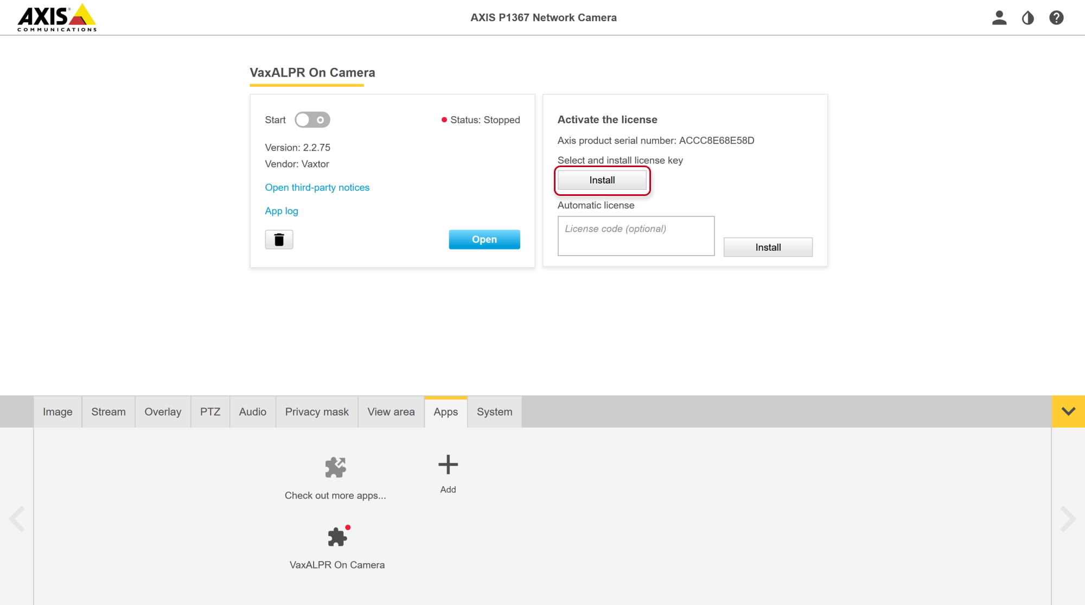Click the blue Open button
1085x605 pixels.
(x=484, y=239)
